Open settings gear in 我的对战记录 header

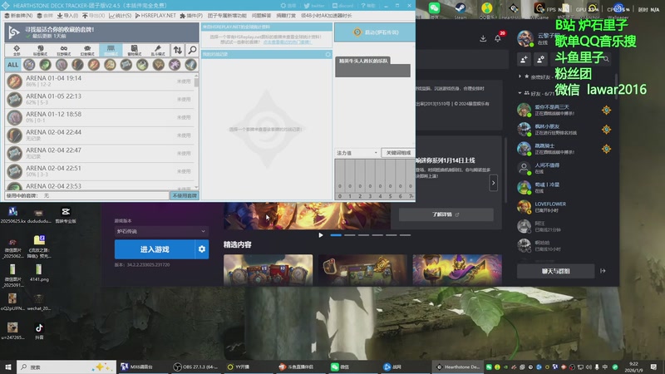(x=328, y=54)
